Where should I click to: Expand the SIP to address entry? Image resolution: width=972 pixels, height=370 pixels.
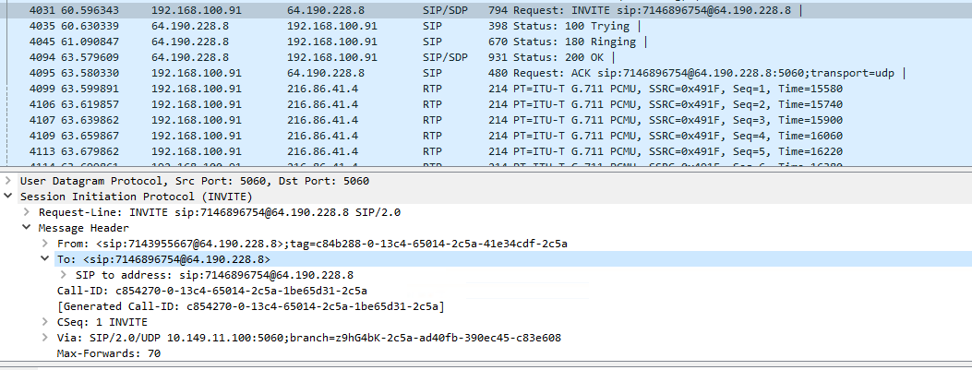click(64, 275)
